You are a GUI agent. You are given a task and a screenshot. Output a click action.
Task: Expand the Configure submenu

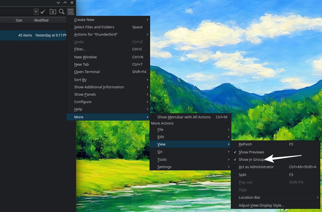(108, 102)
